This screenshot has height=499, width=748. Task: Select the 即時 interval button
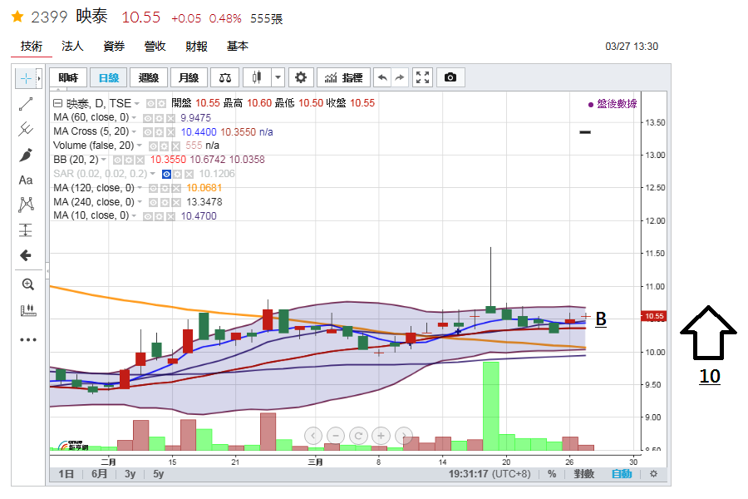pyautogui.click(x=68, y=77)
